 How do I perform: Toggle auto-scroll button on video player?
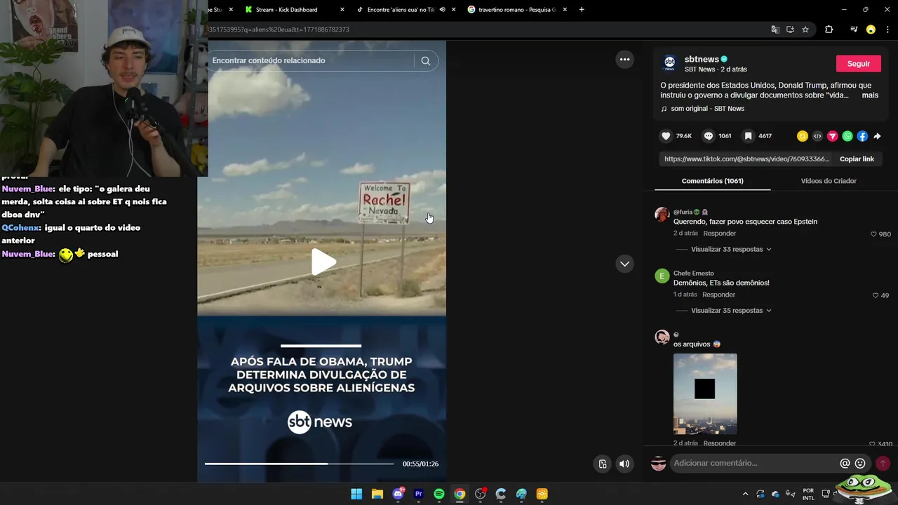603,464
